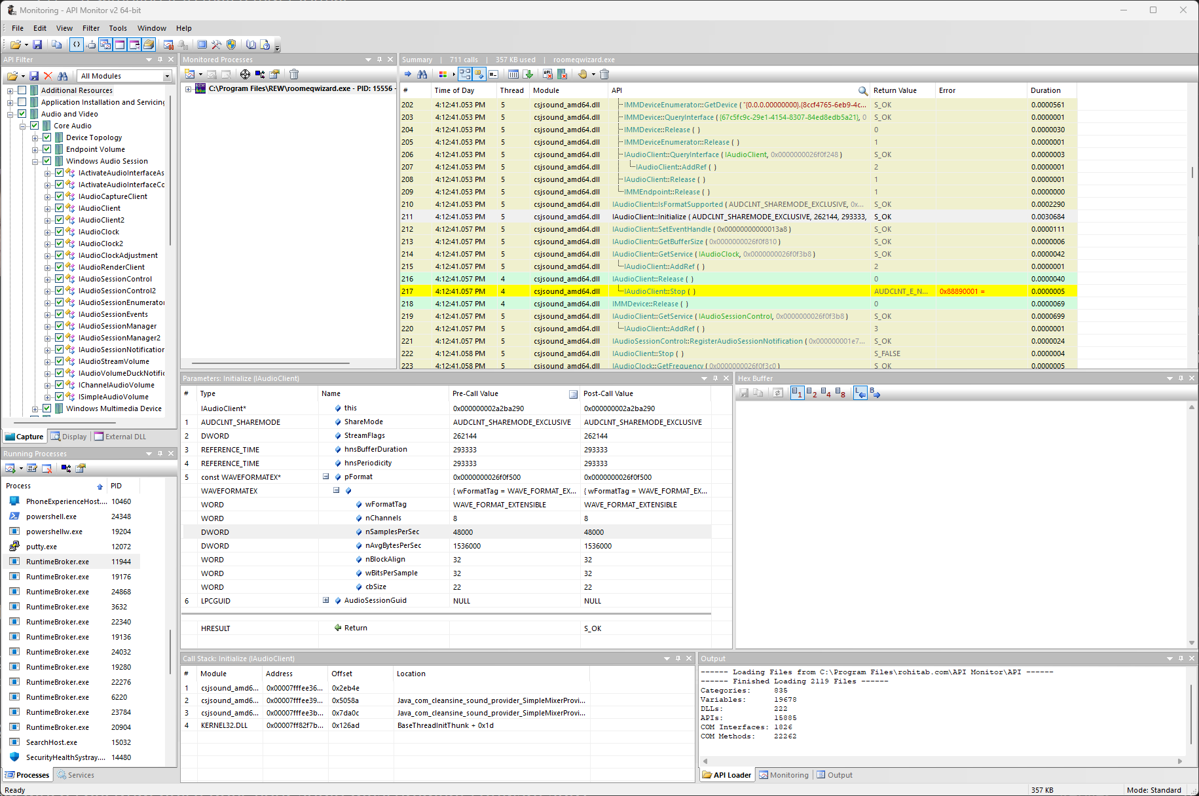Click the columns icon in Summary toolbar
Screen dimensions: 1199x796
513,74
